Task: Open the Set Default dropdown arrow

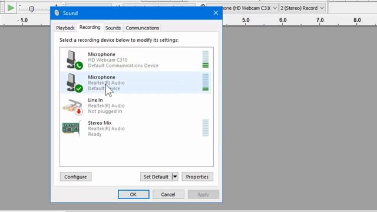Action: [x=176, y=177]
